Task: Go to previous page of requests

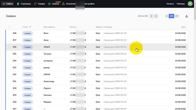Action: pos(151,16)
